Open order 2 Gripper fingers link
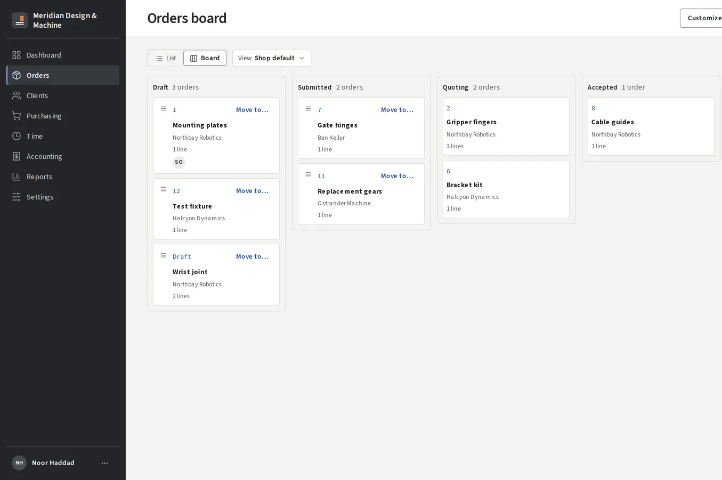 click(x=448, y=108)
